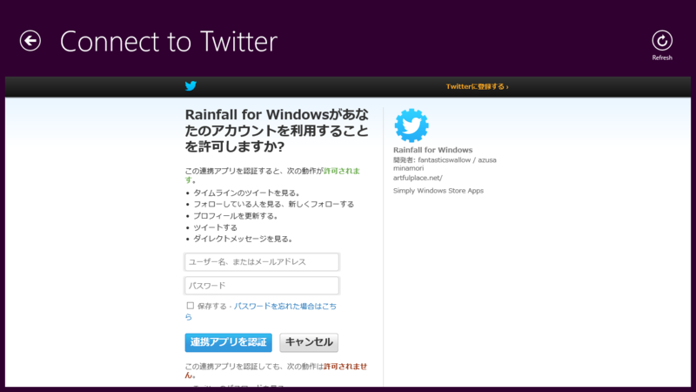Image resolution: width=696 pixels, height=392 pixels.
Task: Click the red 許可されません text
Action: (x=345, y=367)
